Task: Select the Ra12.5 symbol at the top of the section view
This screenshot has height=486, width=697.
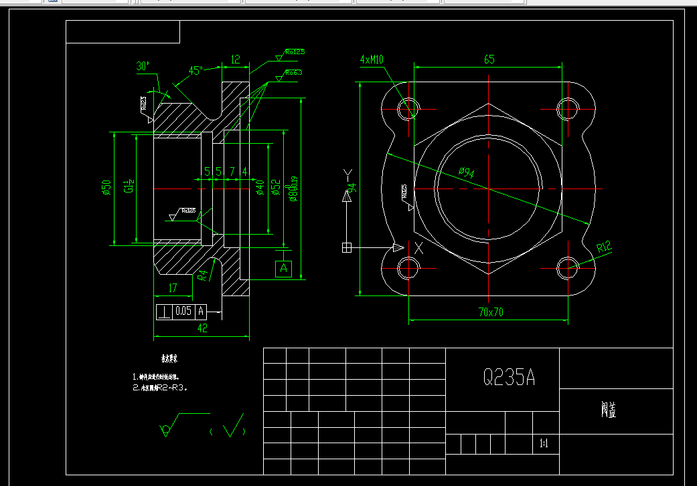Action: (x=289, y=55)
